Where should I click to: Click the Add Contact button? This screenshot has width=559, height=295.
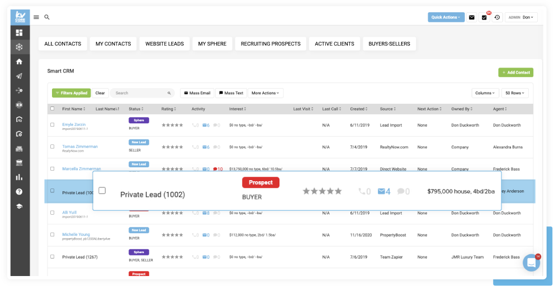[515, 72]
